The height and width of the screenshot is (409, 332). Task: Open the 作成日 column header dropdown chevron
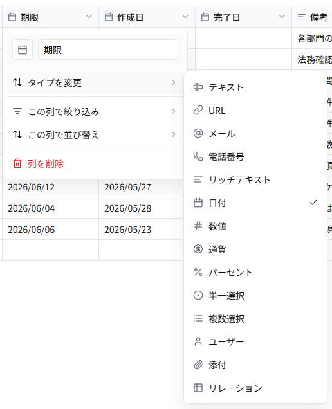tap(185, 17)
